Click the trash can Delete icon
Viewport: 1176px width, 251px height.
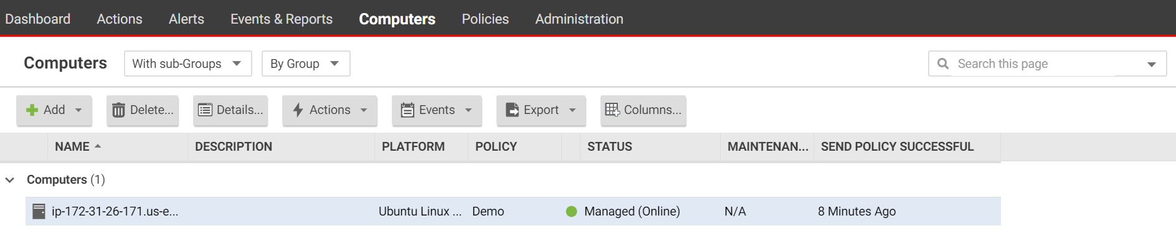tap(118, 110)
